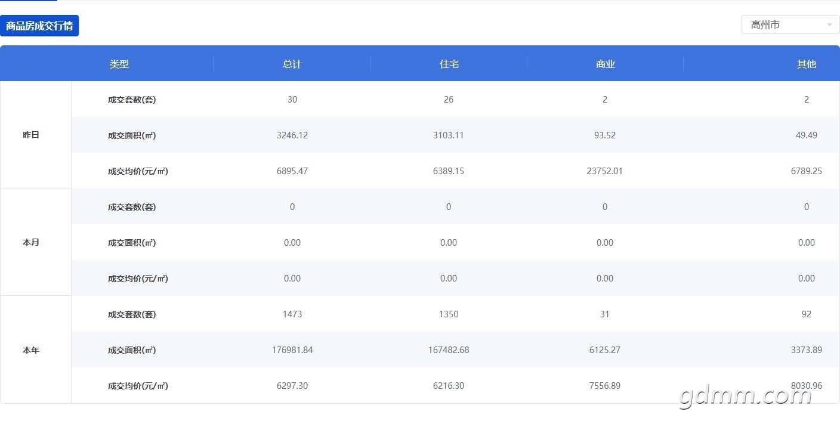The height and width of the screenshot is (433, 840).
Task: Select the 其他 column header
Action: point(806,64)
